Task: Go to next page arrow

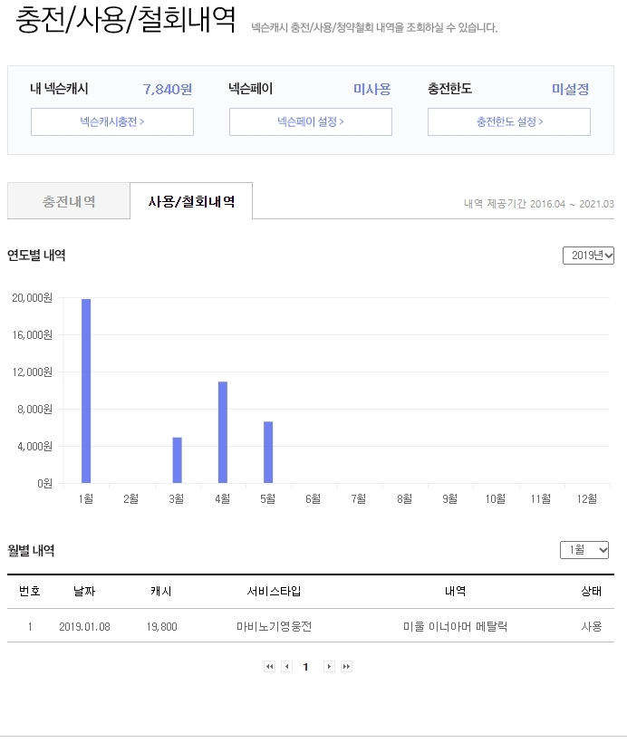Action: tap(329, 666)
